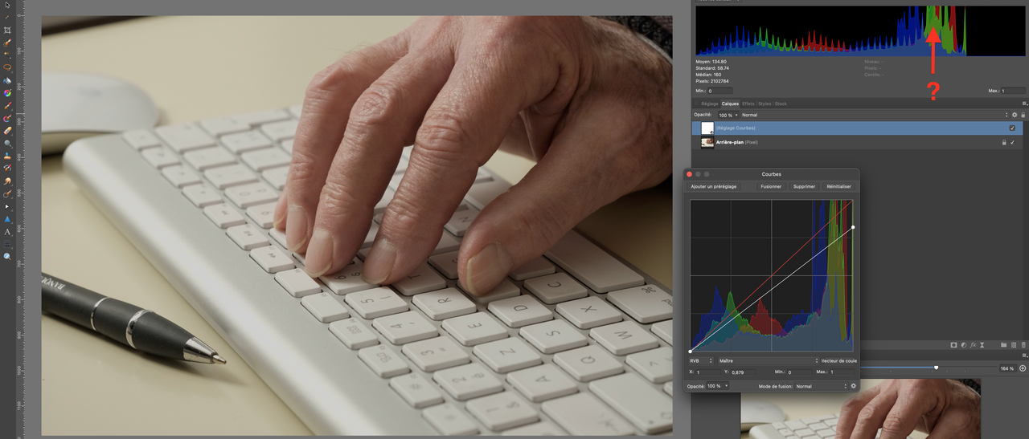This screenshot has height=439, width=1029.
Task: Toggle visibility checkbox of Réglage Courbes layer
Action: (1012, 128)
